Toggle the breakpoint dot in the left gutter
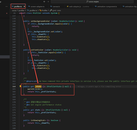 tap(7, 13)
